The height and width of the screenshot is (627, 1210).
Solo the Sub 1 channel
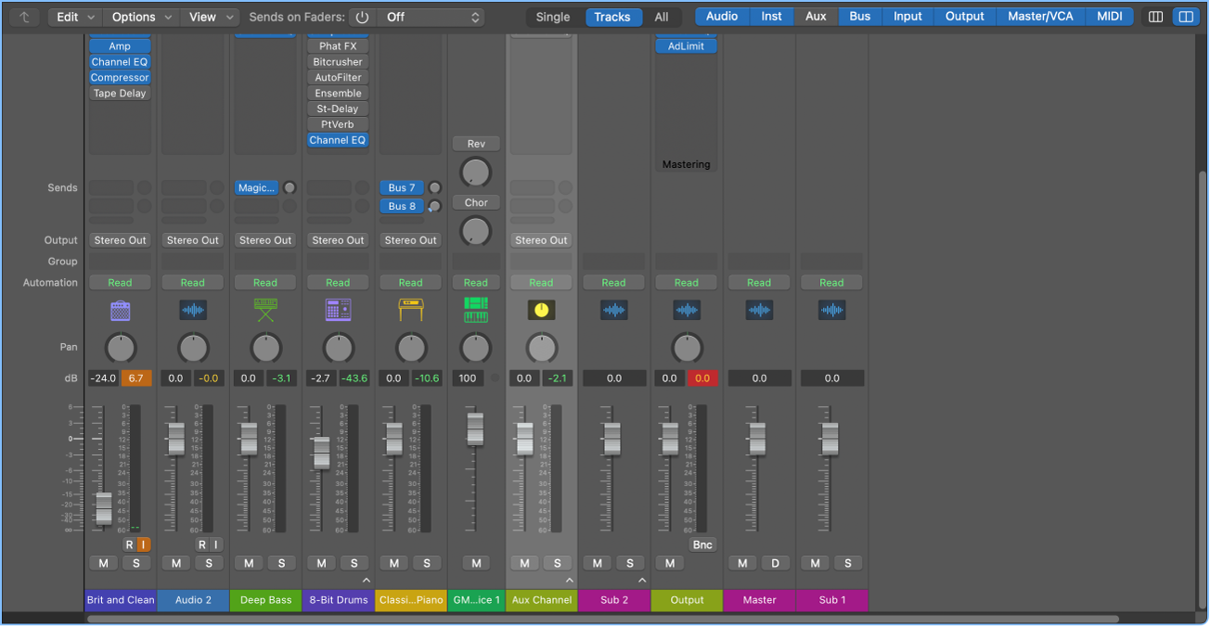click(848, 563)
